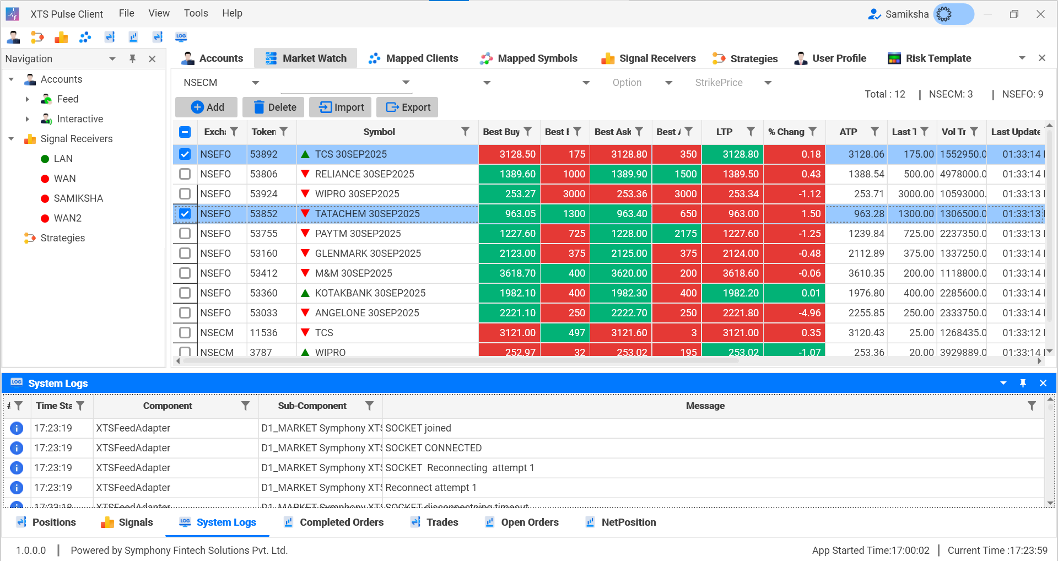The height and width of the screenshot is (561, 1058).
Task: Switch to the Mapped Symbols tab
Action: point(528,58)
